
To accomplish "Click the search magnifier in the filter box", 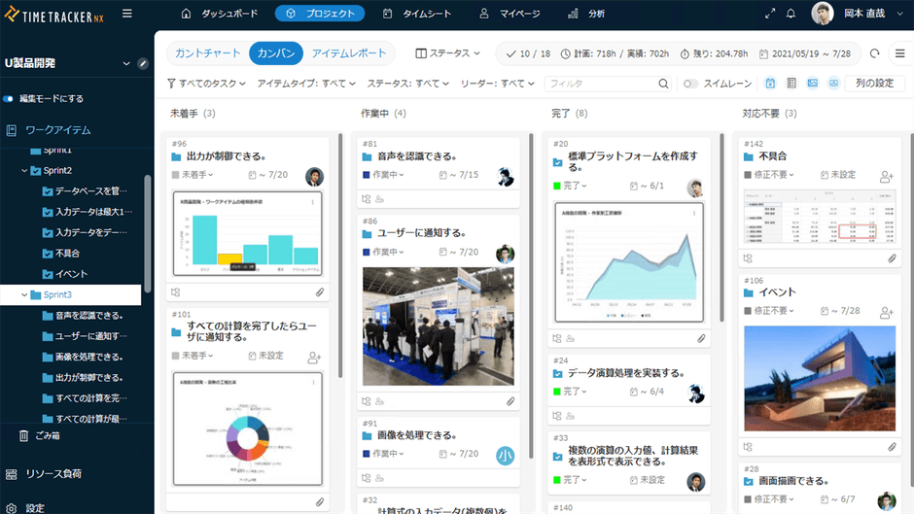I will [x=663, y=84].
